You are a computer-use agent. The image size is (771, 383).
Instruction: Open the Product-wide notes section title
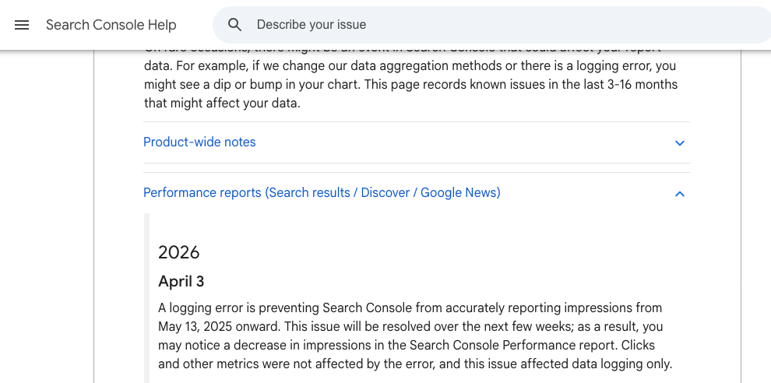tap(199, 142)
